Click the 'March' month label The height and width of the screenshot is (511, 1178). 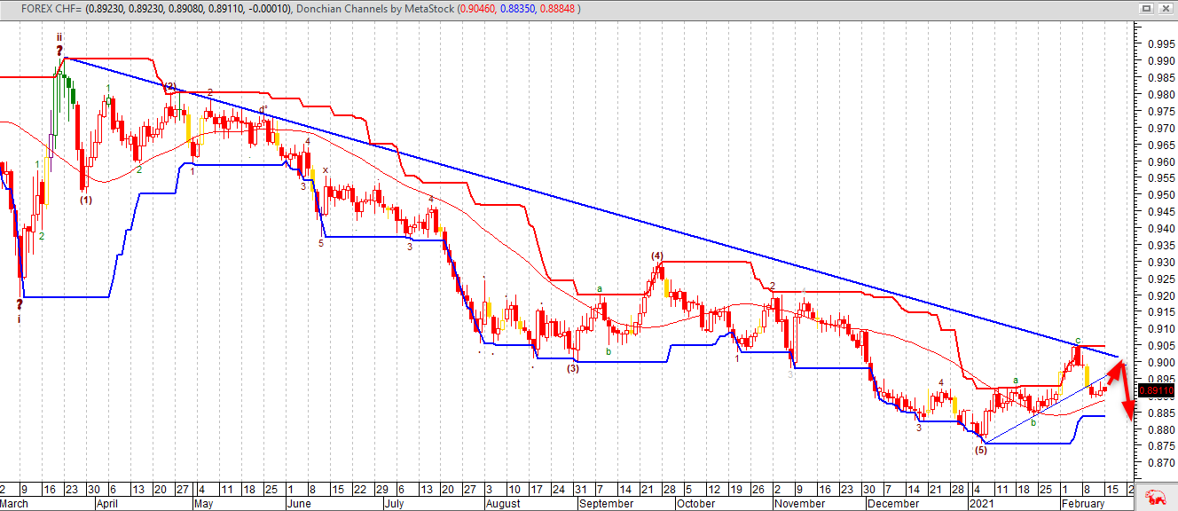[x=14, y=503]
